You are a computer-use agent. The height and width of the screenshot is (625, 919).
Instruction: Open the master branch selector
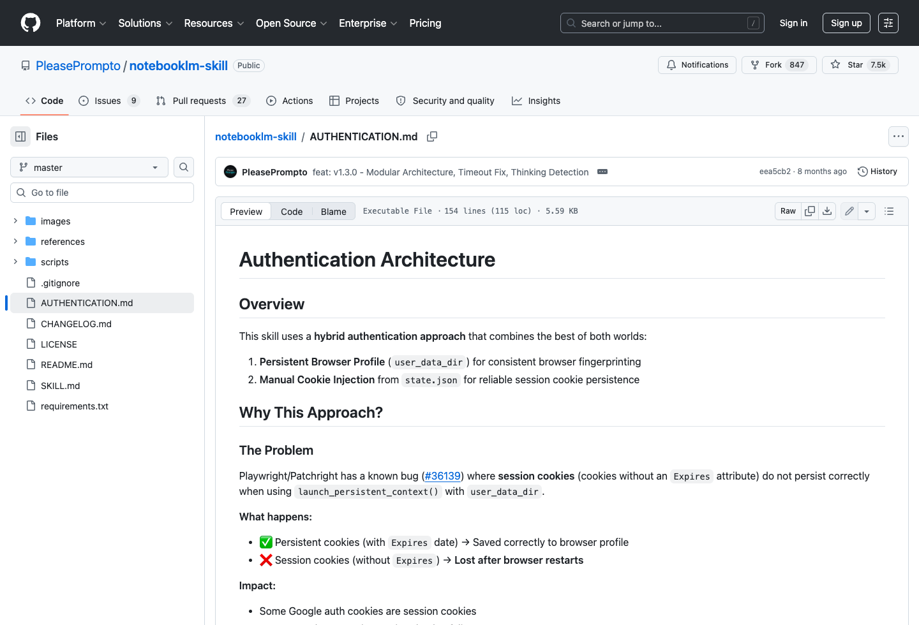coord(89,167)
